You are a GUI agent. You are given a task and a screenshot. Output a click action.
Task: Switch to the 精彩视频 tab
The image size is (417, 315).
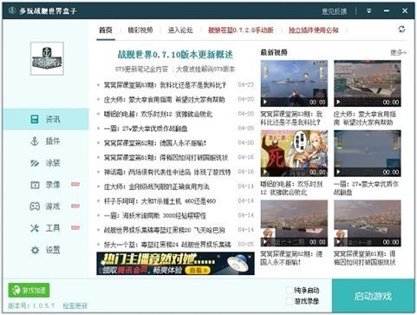(x=140, y=30)
